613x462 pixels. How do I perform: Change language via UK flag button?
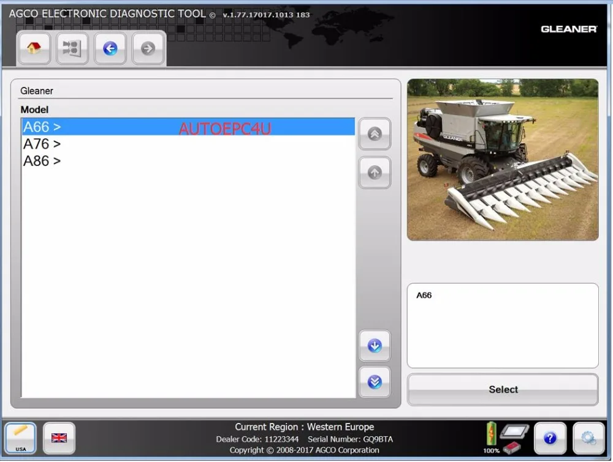[59, 438]
